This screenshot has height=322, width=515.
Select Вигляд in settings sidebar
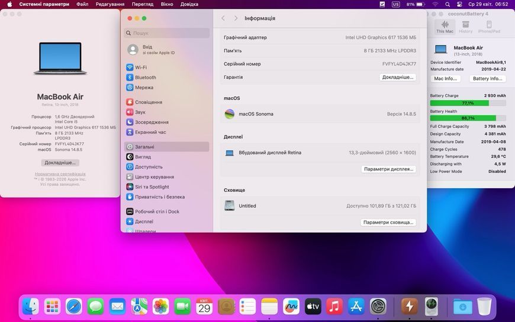pyautogui.click(x=167, y=157)
